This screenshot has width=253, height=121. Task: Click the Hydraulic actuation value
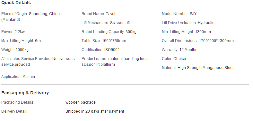(x=206, y=23)
